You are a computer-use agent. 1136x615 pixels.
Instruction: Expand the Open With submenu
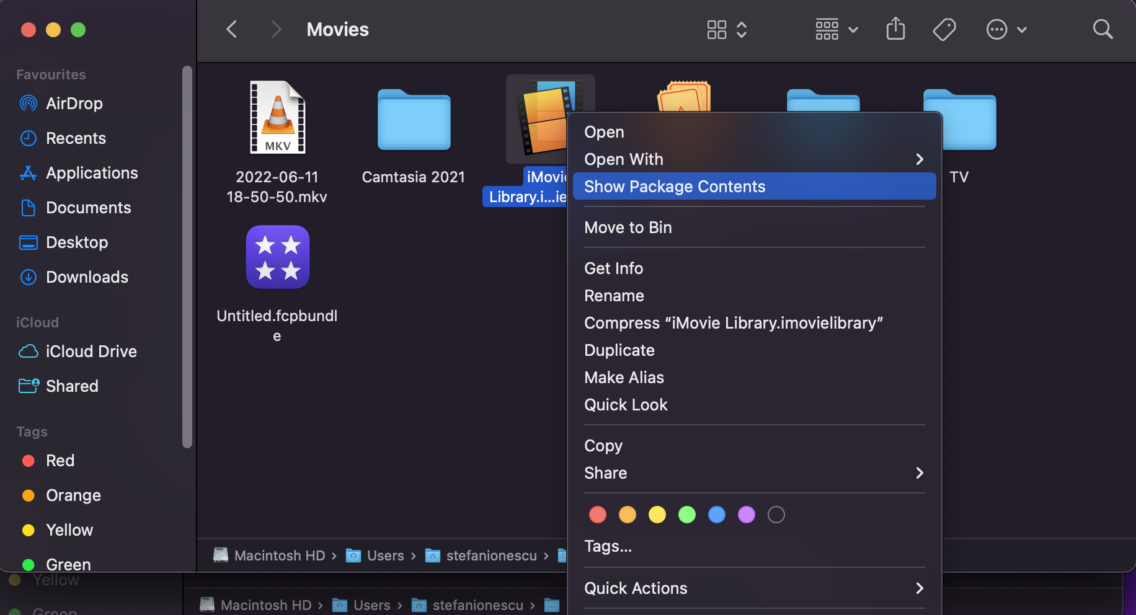click(753, 159)
